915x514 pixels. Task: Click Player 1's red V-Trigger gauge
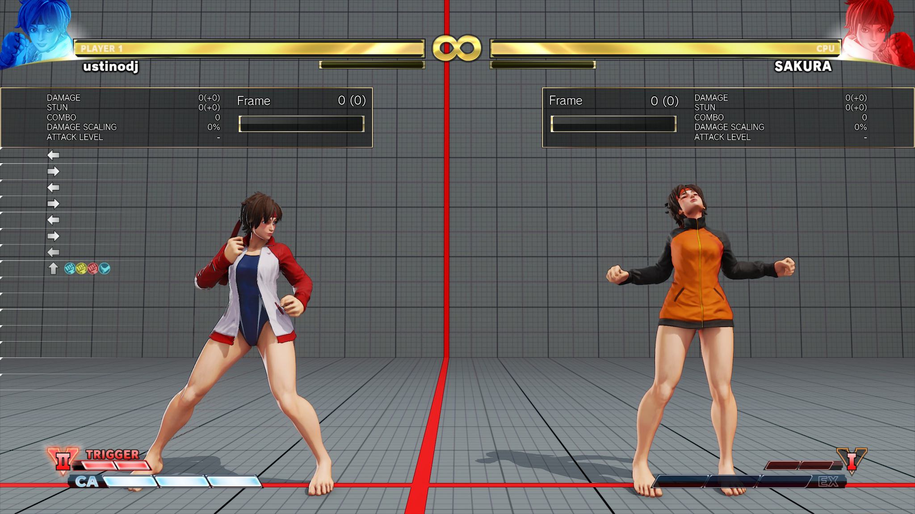coord(116,466)
